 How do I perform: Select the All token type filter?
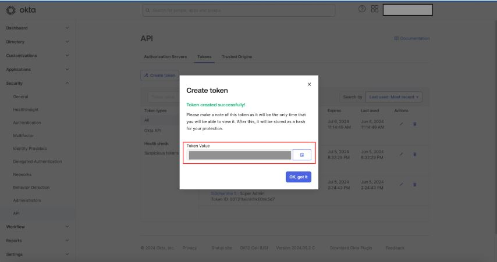[147, 120]
